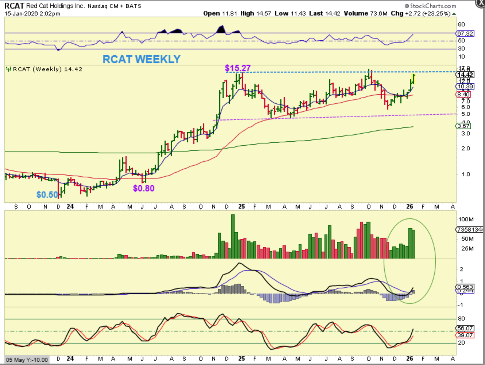Click the green moving average label 3.67

click(x=463, y=126)
